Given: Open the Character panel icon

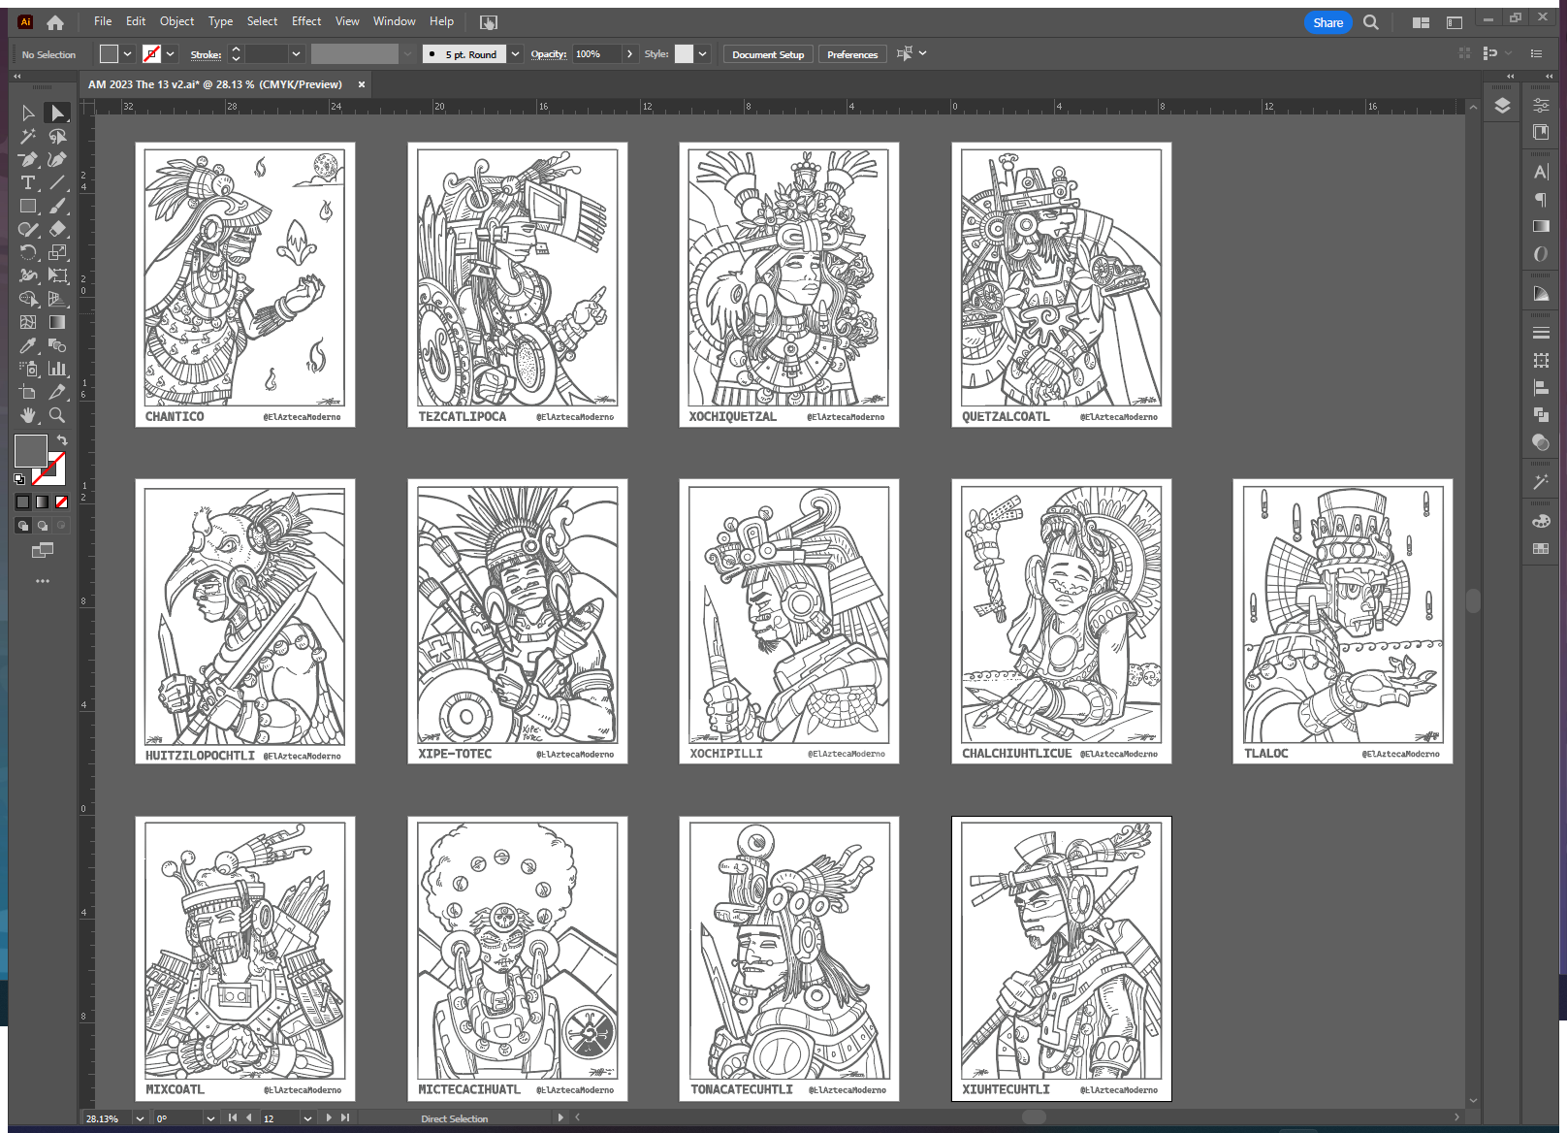Looking at the screenshot, I should pos(1541,173).
